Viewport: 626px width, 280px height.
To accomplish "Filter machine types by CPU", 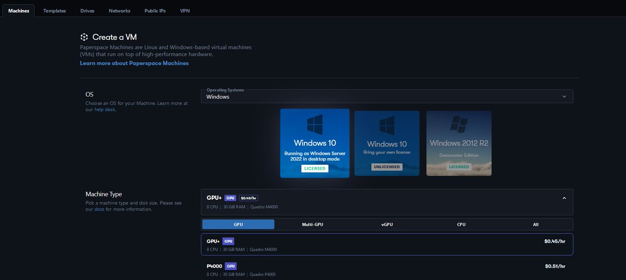I will tap(461, 224).
